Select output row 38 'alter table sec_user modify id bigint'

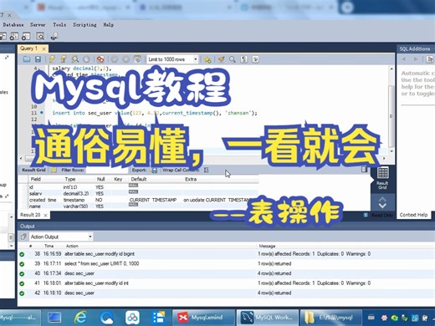point(226,254)
